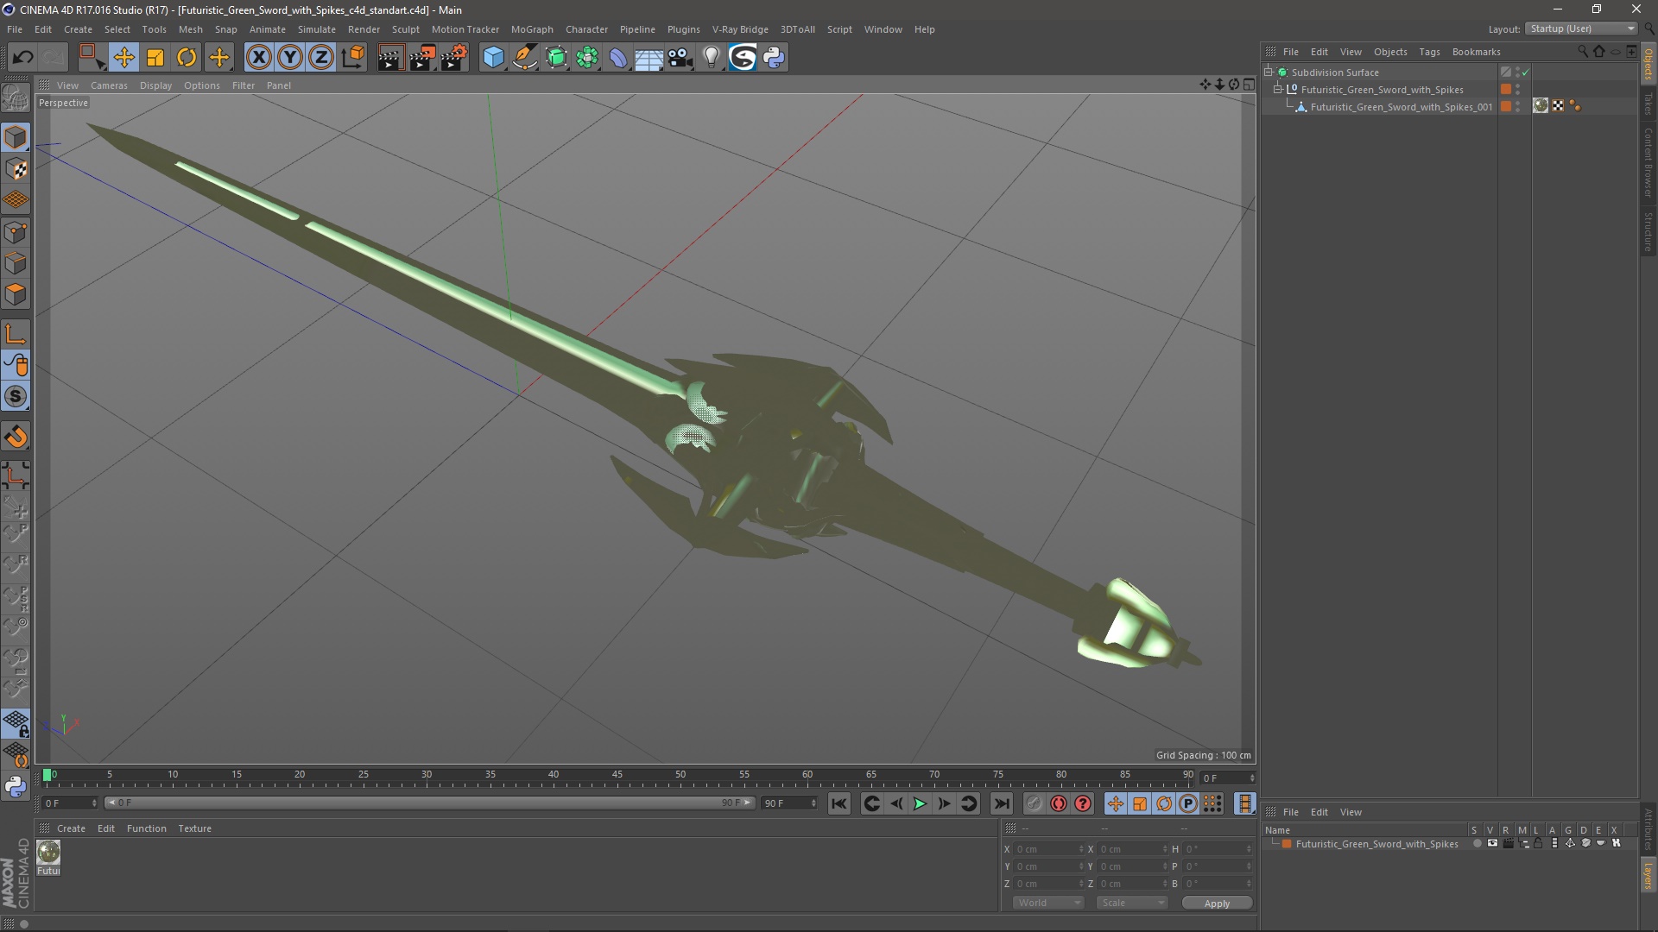Open the MoGraph menu
Viewport: 1658px width, 932px height.
coord(531,29)
